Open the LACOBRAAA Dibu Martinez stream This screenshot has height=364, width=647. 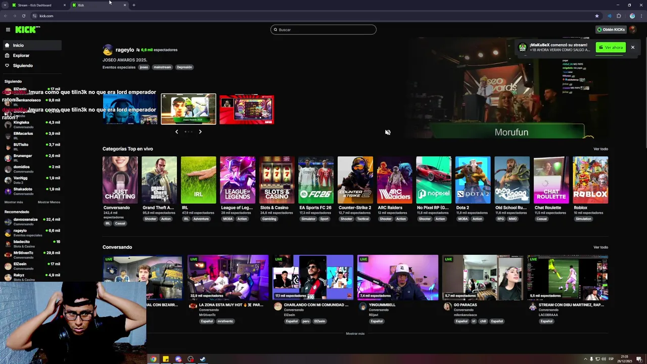[x=568, y=278]
